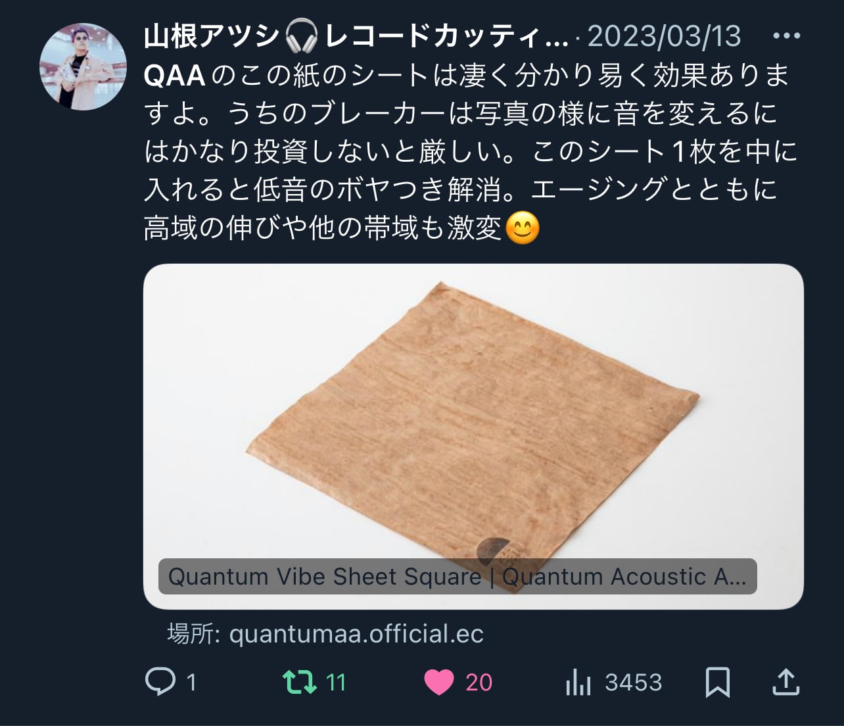Open the 2023/03/13 tweet date

tap(664, 36)
